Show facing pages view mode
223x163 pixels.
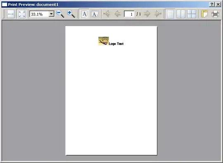tap(181, 14)
